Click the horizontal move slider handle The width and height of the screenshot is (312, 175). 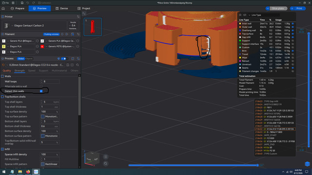pos(257,165)
